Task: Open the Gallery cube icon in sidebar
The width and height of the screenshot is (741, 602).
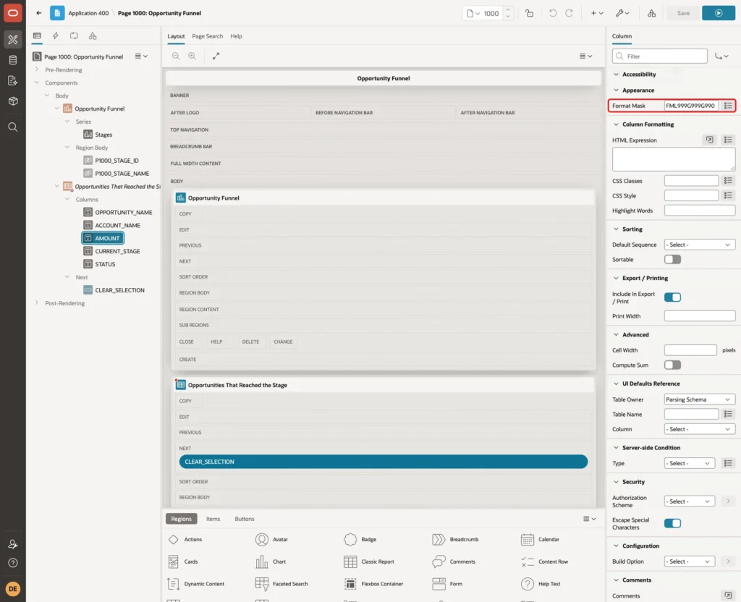Action: tap(13, 101)
